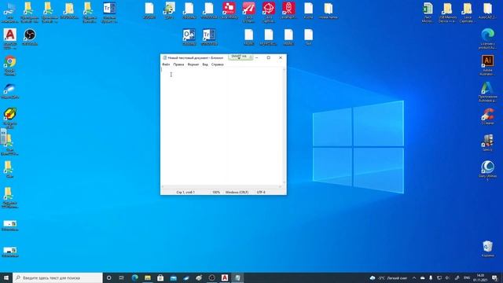Select the Adobe Illustrator desktop shortcut
Viewport: 503px width, 283px height.
click(487, 65)
